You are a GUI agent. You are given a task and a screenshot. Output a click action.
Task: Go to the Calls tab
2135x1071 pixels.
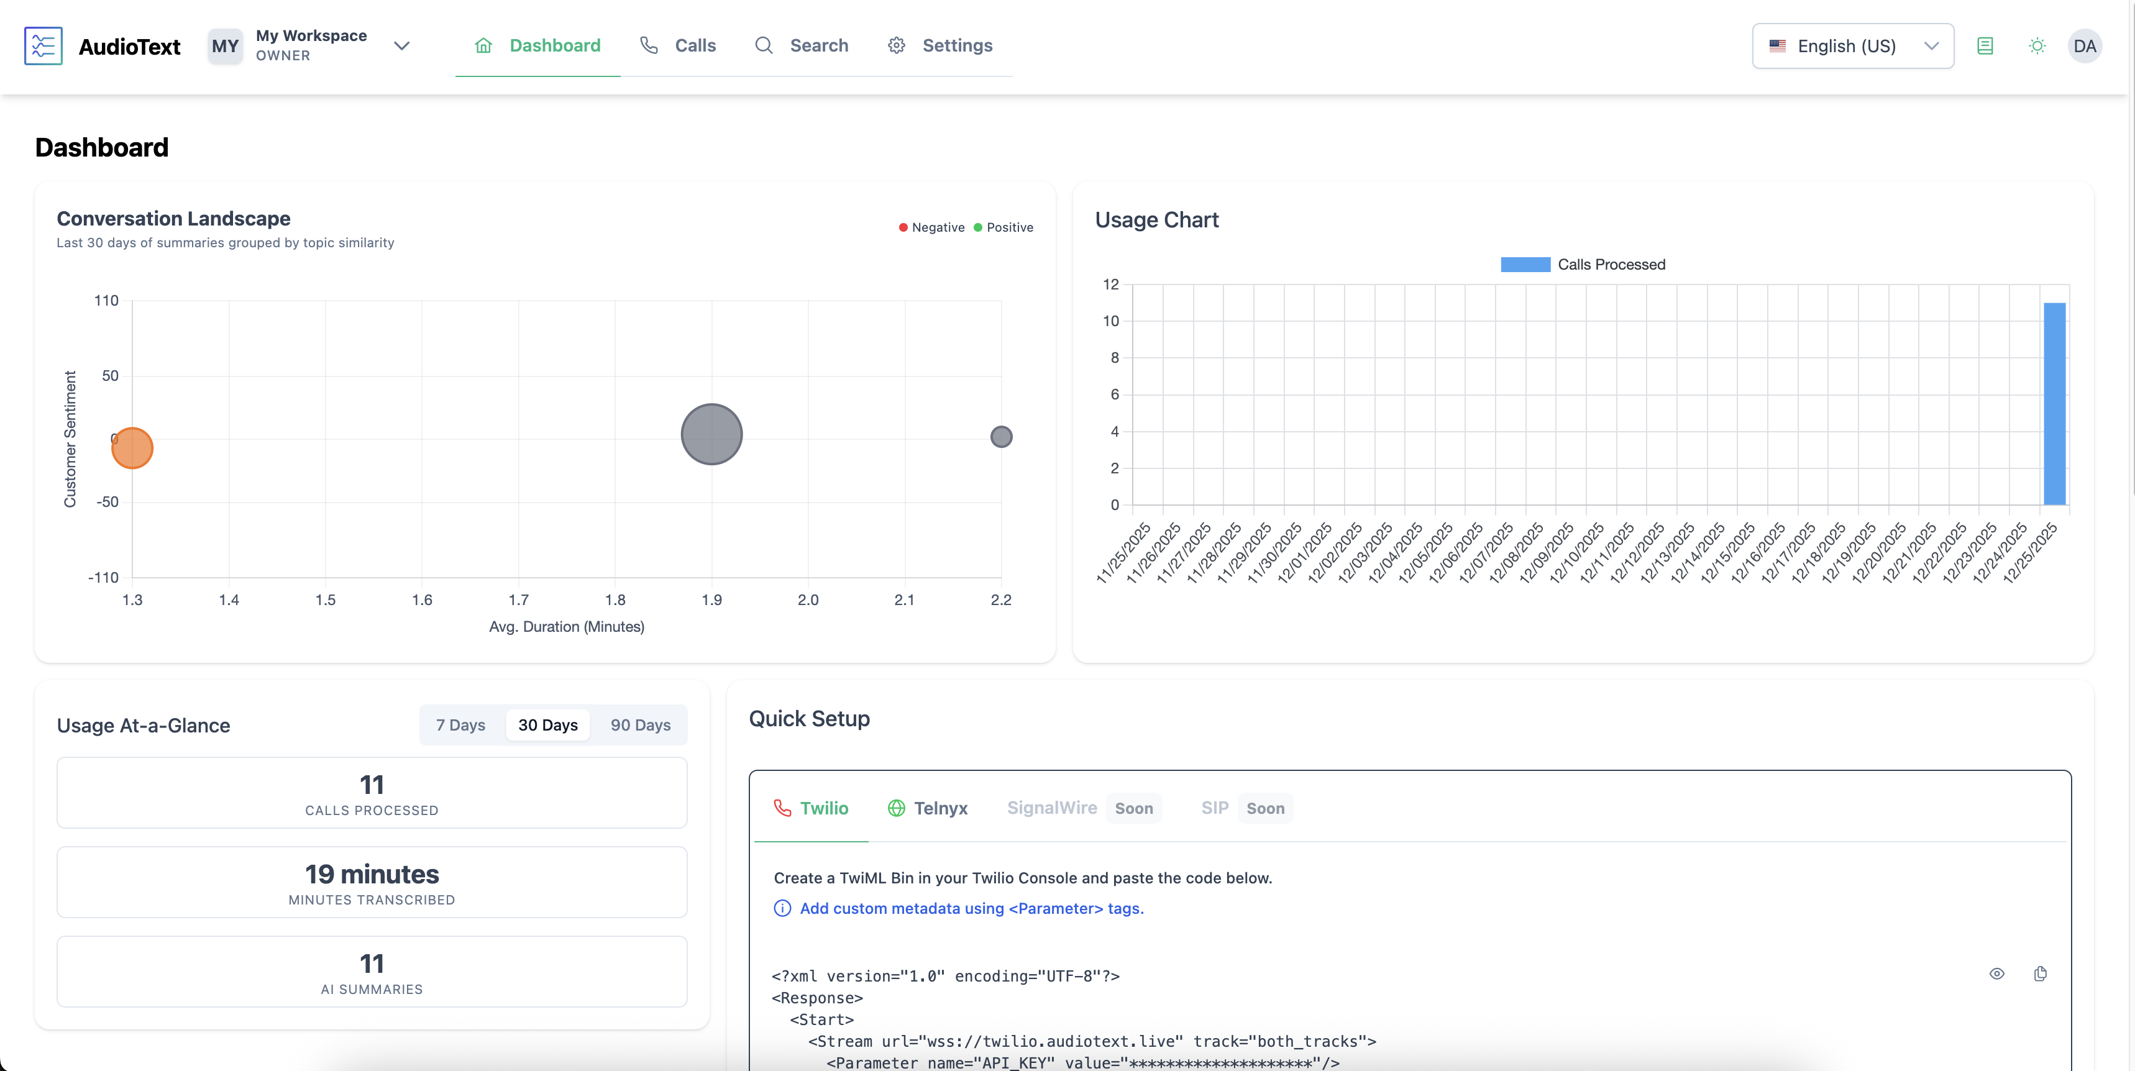coord(678,45)
